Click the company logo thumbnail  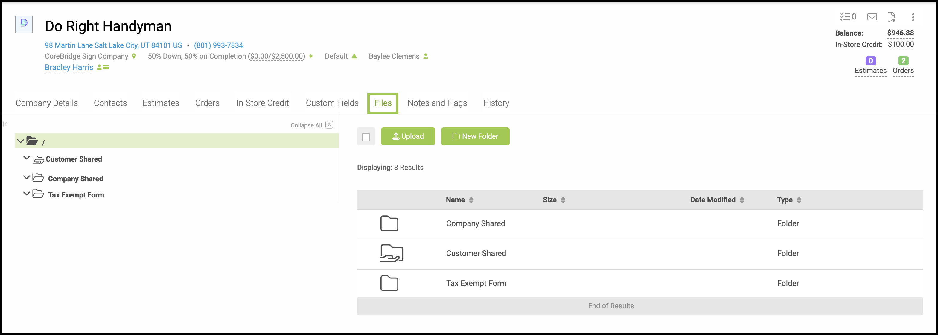24,25
